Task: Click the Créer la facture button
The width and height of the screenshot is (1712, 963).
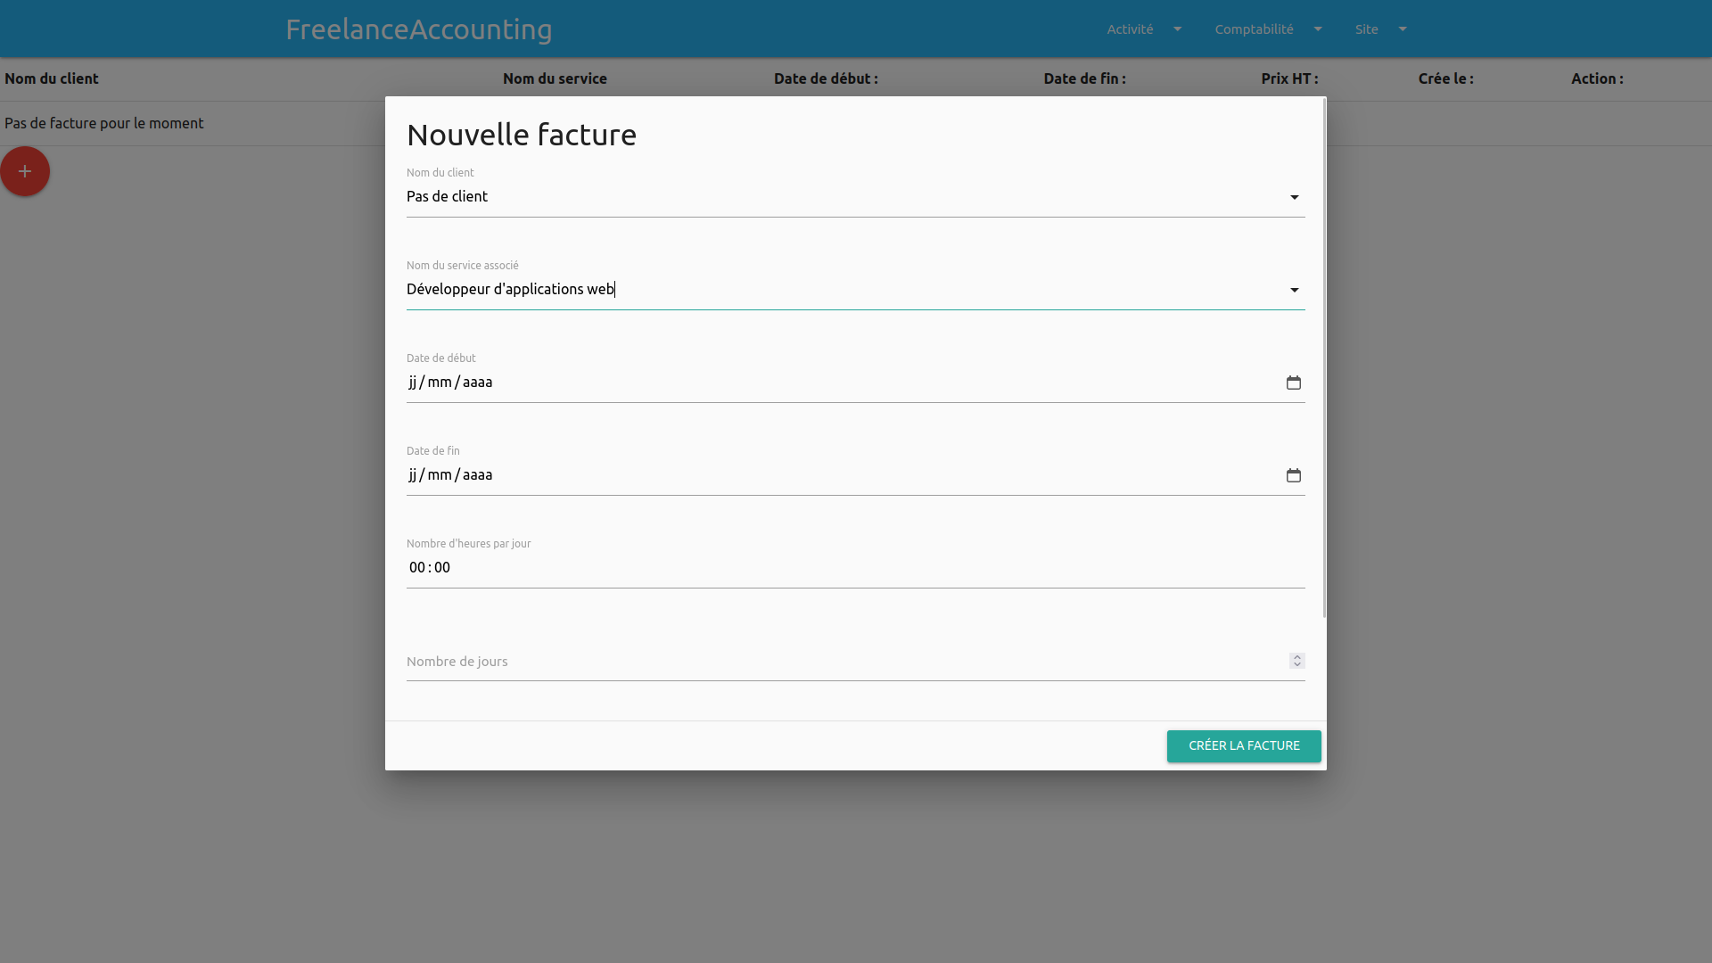Action: 1244,746
